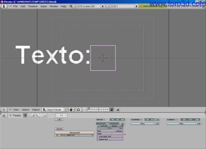206x149 pixels.
Task: Open the Help menu
Action: (x=63, y=6)
